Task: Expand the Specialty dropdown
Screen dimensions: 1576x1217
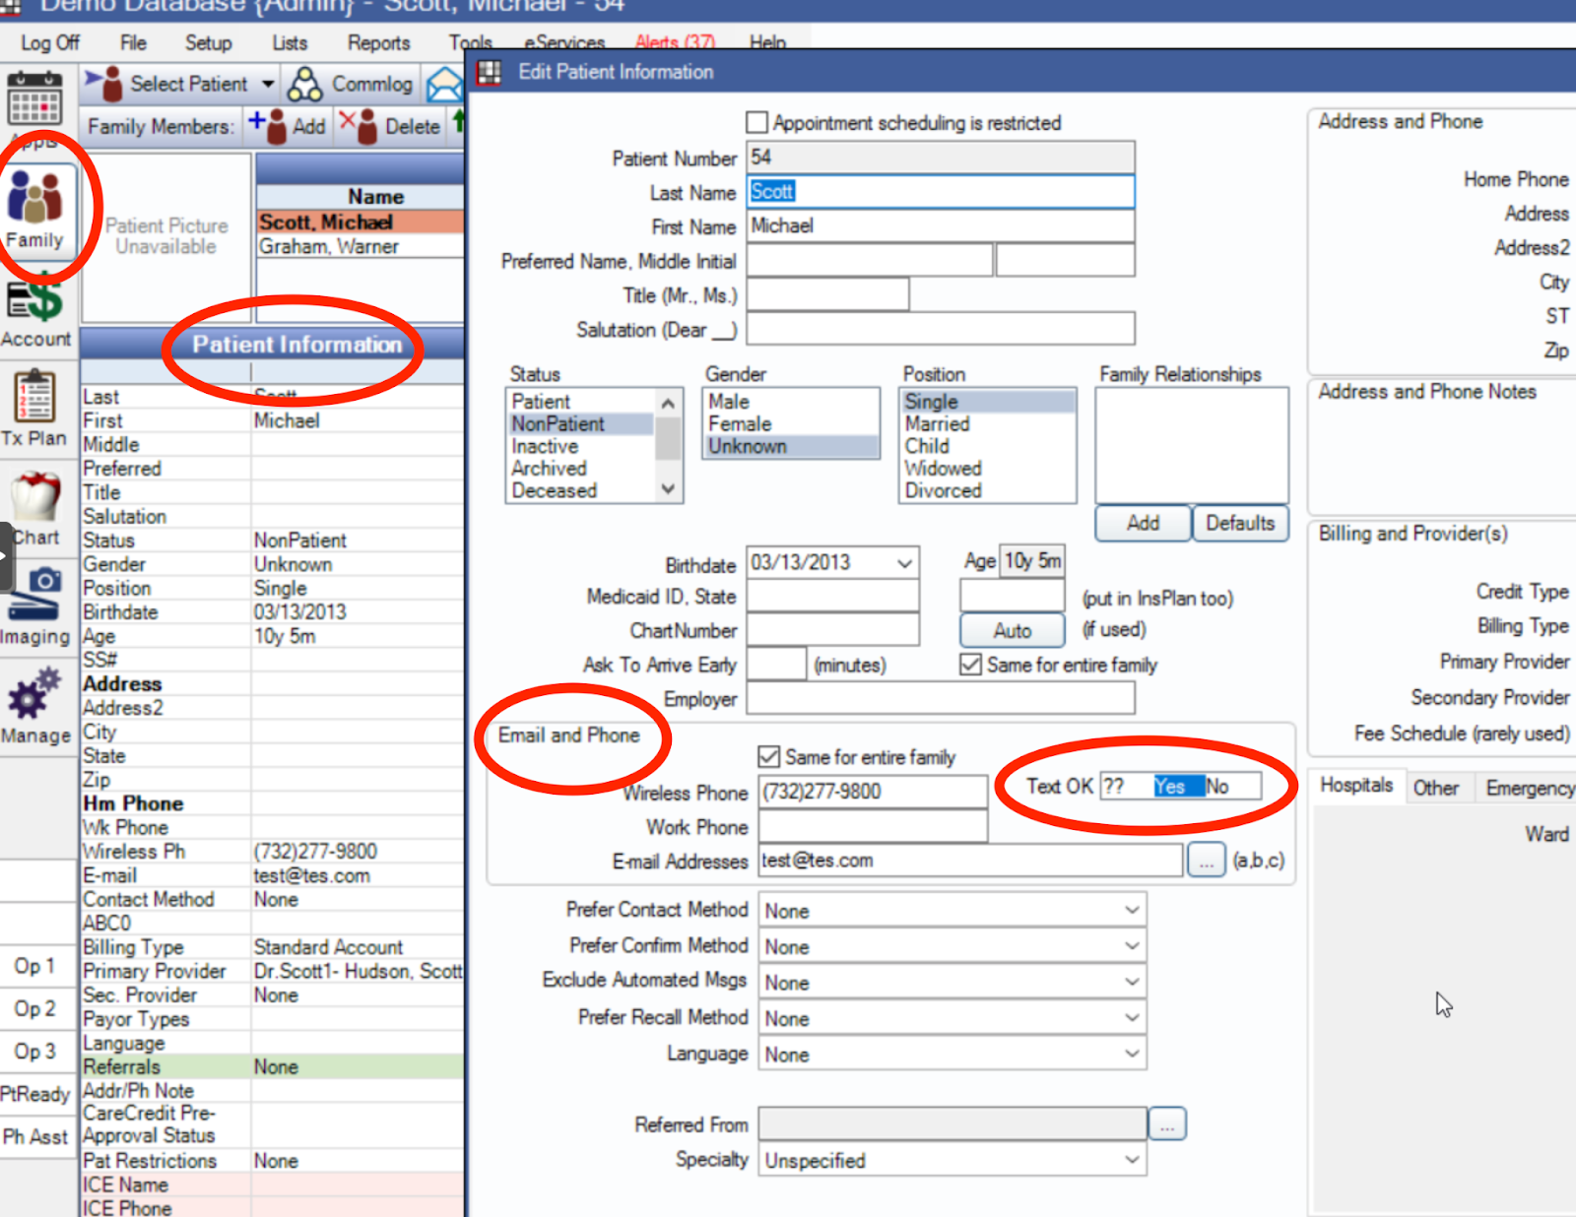Action: point(1132,1161)
